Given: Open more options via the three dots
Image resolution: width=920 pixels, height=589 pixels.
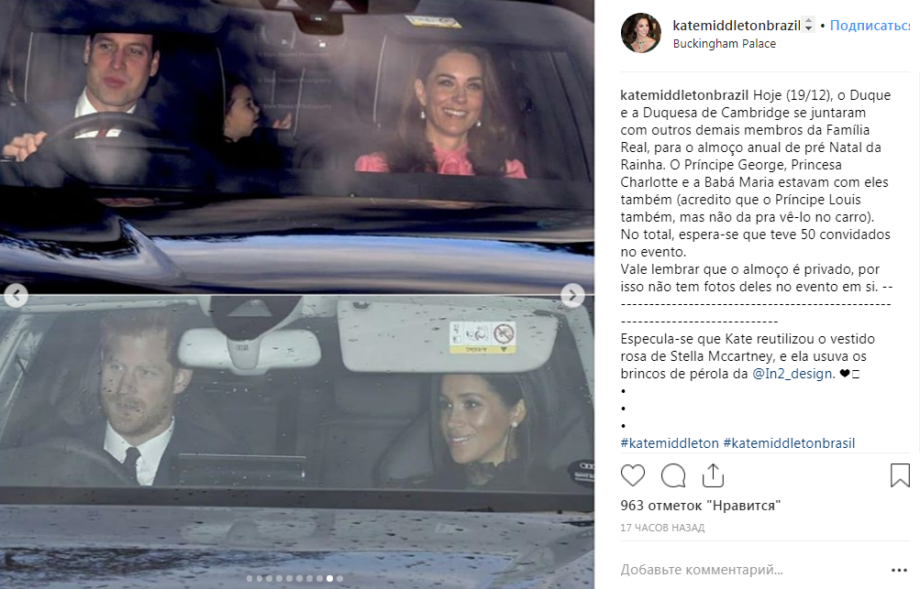Looking at the screenshot, I should (899, 570).
